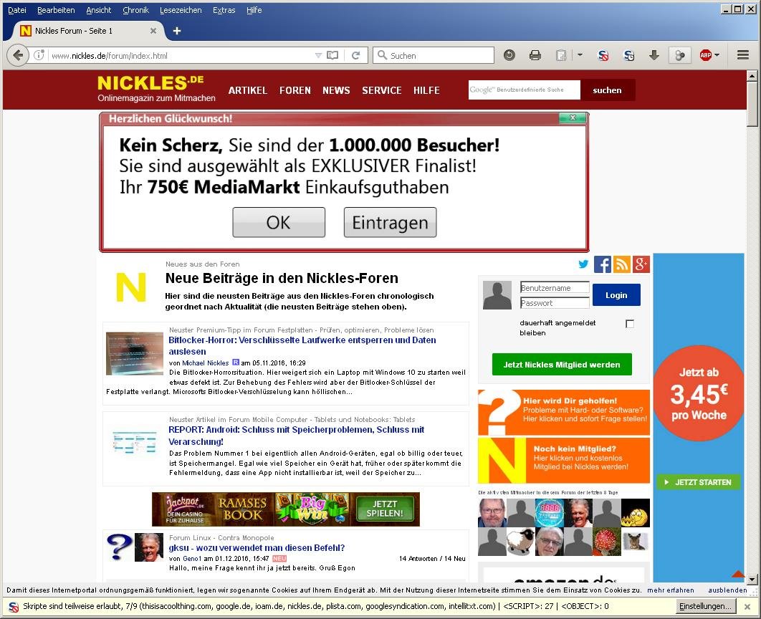The width and height of the screenshot is (761, 619).
Task: Open the downloads arrow in the toolbar
Action: (x=654, y=55)
